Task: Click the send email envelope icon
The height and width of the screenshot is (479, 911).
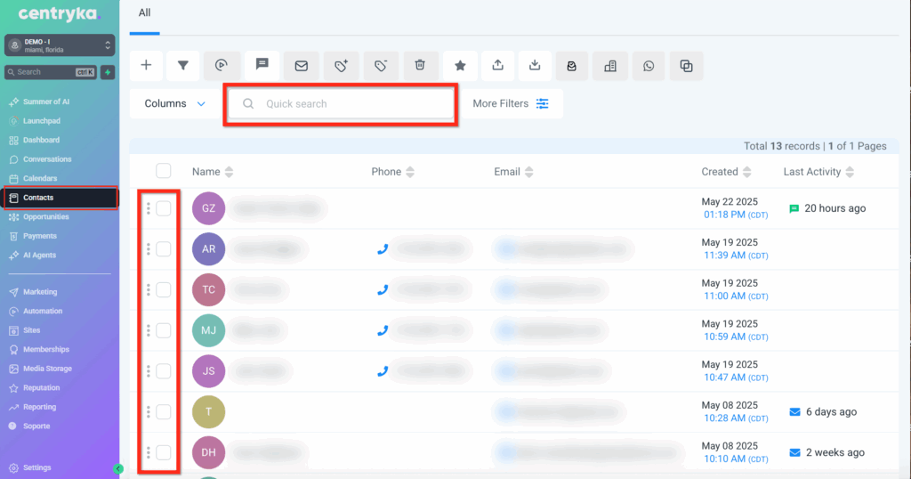Action: 302,65
